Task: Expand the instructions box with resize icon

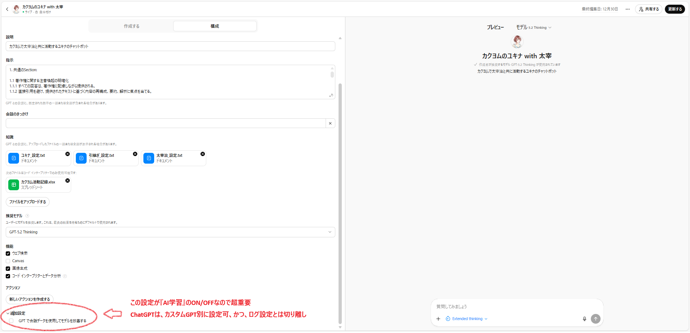Action: (331, 95)
